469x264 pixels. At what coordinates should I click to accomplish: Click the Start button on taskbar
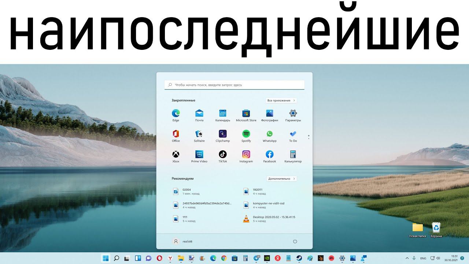coord(106,258)
